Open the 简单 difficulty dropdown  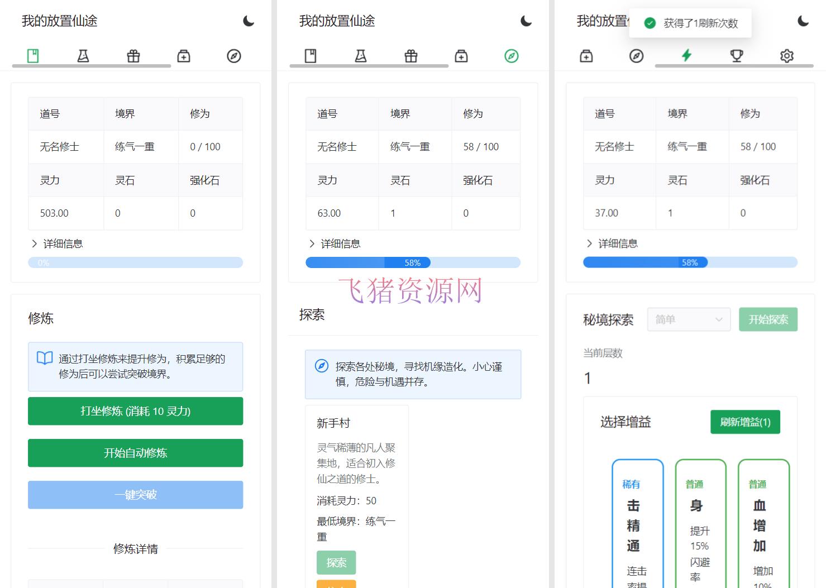point(689,319)
